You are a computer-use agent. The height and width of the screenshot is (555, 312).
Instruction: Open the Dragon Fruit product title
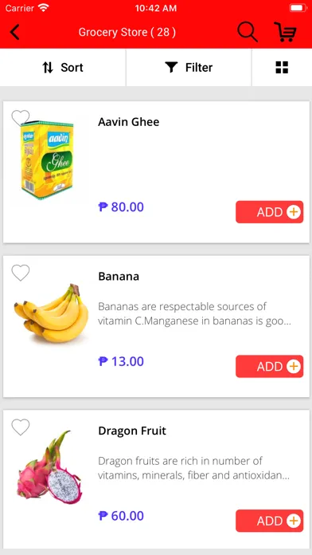132,431
